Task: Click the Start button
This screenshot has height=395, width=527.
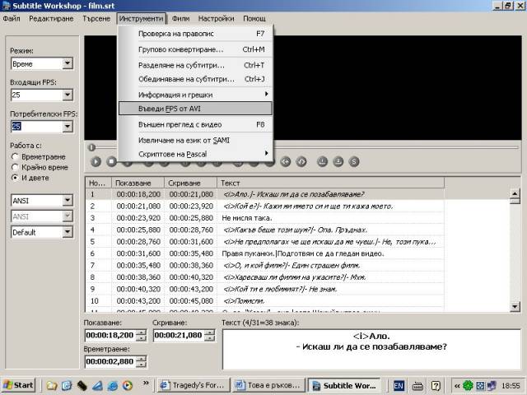Action: click(19, 385)
